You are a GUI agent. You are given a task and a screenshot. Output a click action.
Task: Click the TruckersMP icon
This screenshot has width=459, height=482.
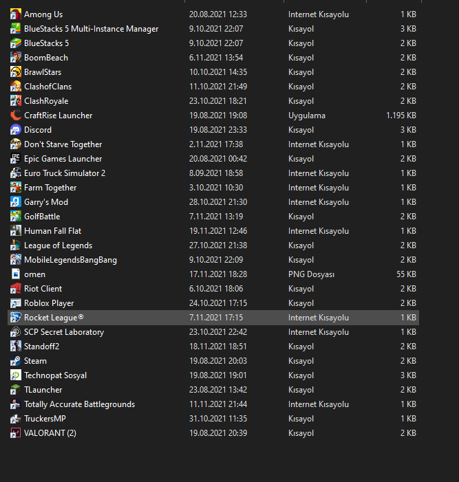pos(16,419)
